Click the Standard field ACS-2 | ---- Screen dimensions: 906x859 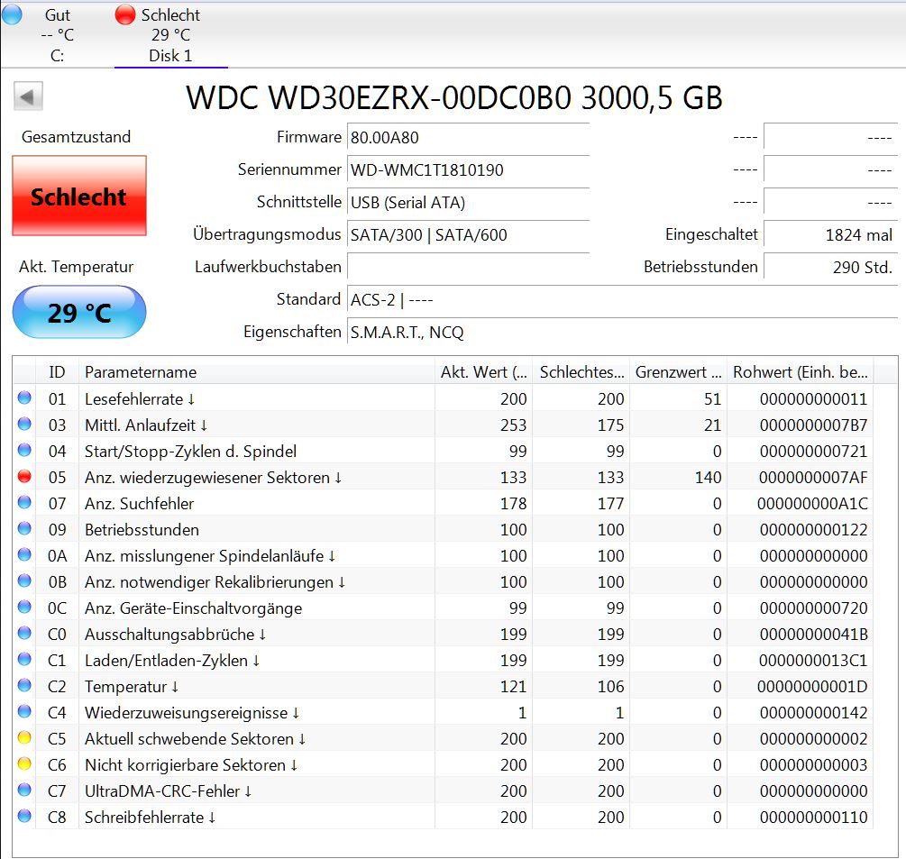coord(622,300)
